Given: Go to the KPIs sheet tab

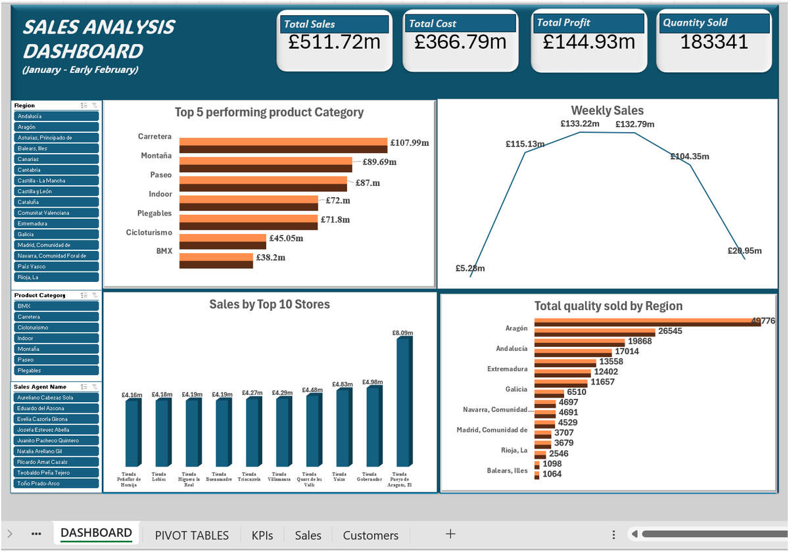Looking at the screenshot, I should 262,535.
